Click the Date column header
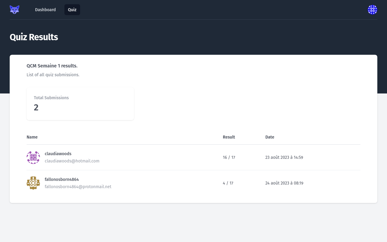Viewport: 387px width, 242px height. click(270, 137)
